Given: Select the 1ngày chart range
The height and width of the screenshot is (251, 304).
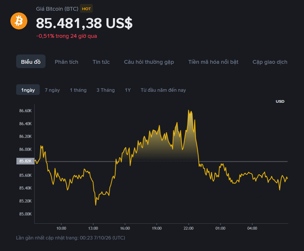Looking at the screenshot, I should point(28,90).
